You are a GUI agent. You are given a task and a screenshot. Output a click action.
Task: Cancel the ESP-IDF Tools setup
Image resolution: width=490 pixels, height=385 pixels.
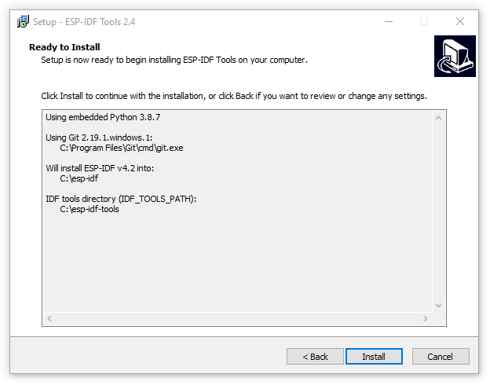click(441, 357)
